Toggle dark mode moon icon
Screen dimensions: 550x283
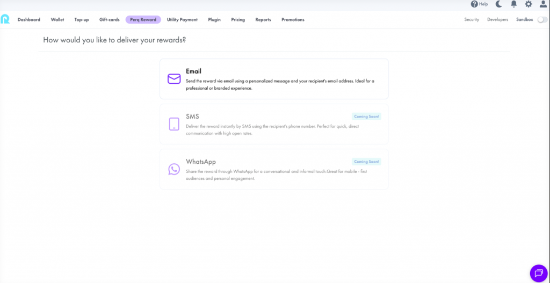point(499,4)
